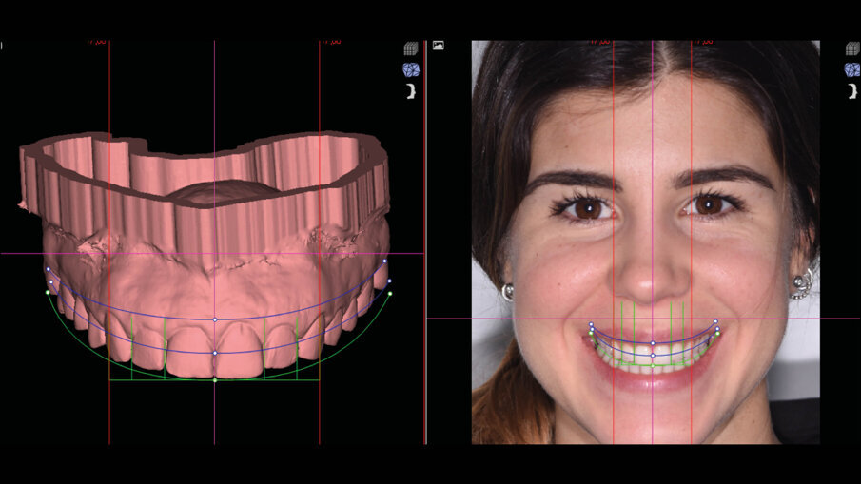Viewport: 861px width, 484px height.
Task: Select upper blue curve's center point on 3D model
Action: [215, 319]
